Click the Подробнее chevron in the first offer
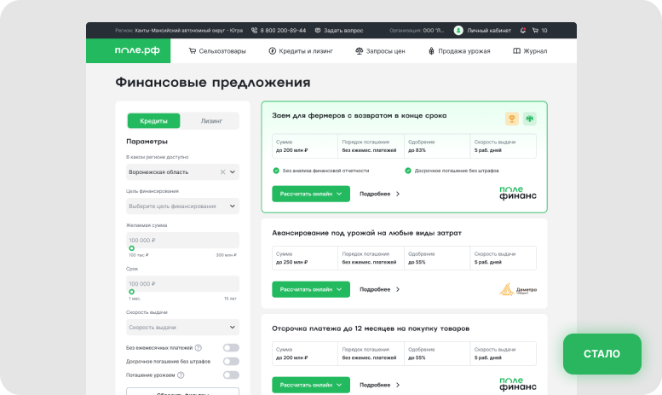Screen dimensions: 662x395 (x=398, y=194)
